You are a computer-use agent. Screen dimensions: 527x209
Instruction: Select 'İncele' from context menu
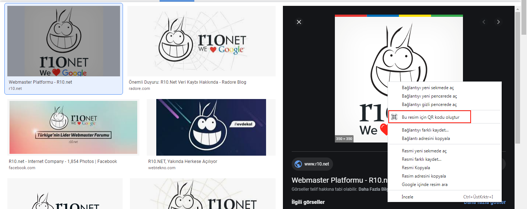tap(445, 197)
